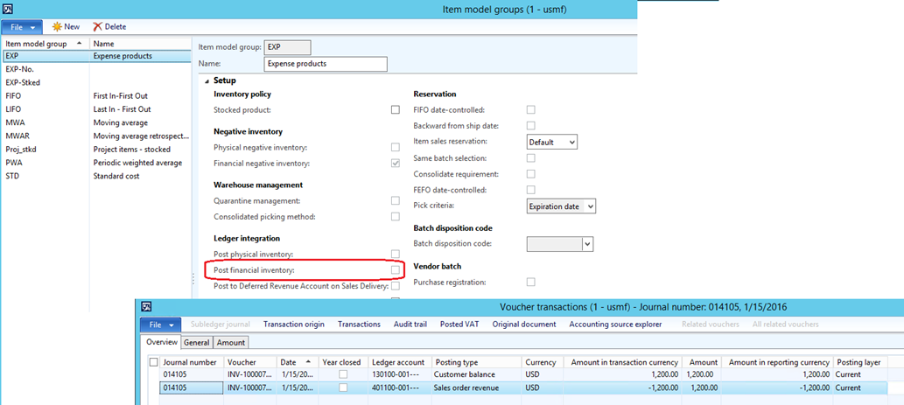Switch to the General tab

(x=196, y=343)
